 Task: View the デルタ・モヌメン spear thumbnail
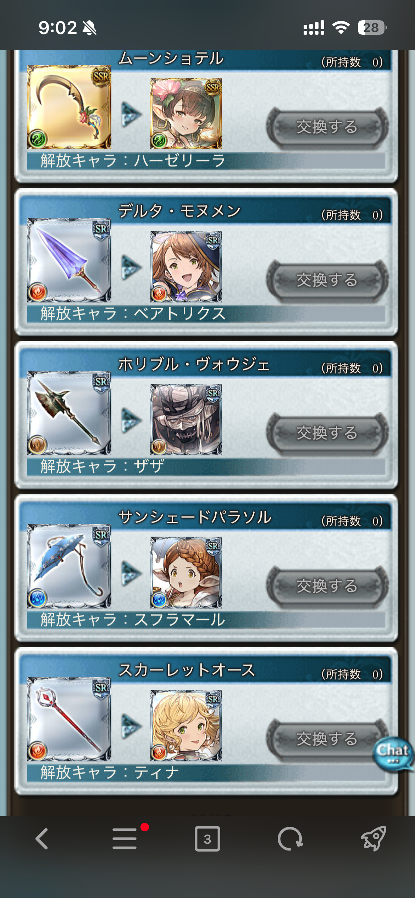[x=69, y=260]
